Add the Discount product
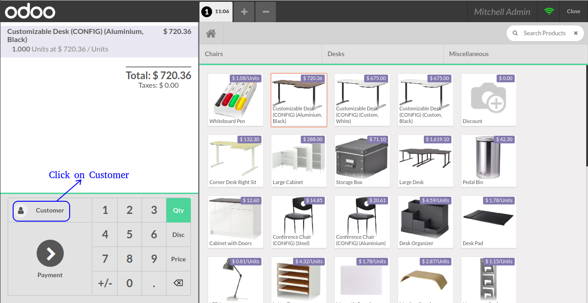The image size is (588, 303). pyautogui.click(x=489, y=100)
